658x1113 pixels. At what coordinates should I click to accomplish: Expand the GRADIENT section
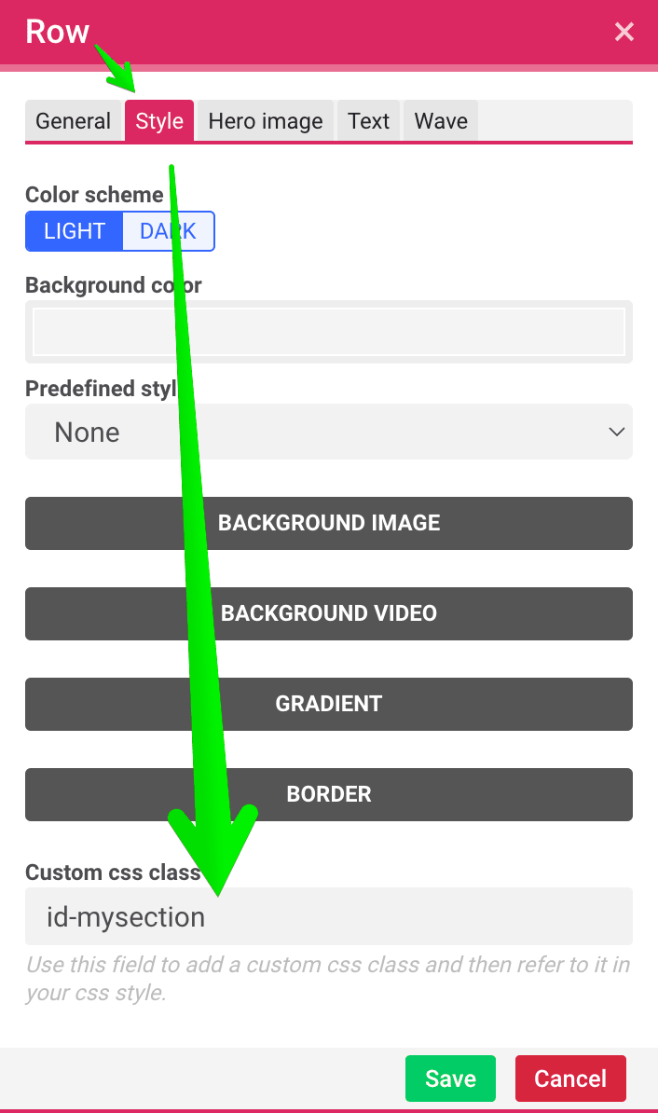click(x=329, y=704)
